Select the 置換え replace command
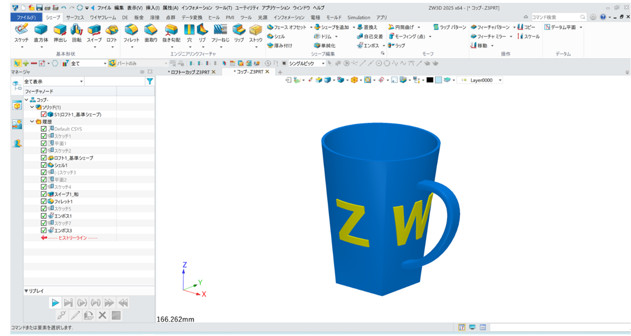 [x=367, y=27]
